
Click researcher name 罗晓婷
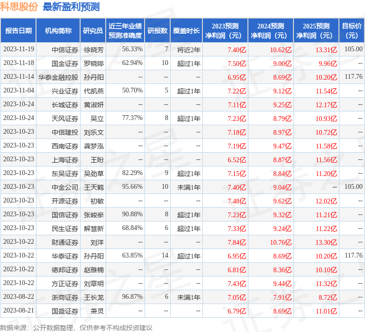(x=94, y=64)
